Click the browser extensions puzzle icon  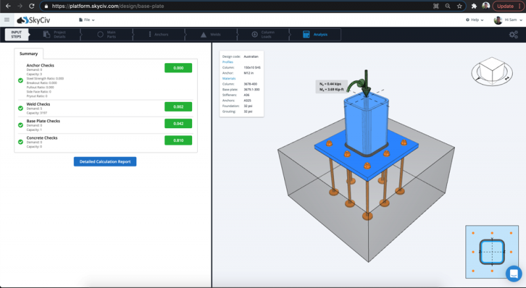coord(474,5)
